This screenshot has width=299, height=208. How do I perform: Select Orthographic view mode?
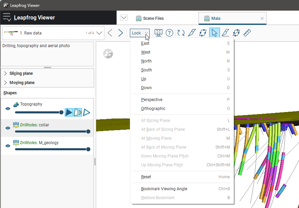(x=182, y=109)
